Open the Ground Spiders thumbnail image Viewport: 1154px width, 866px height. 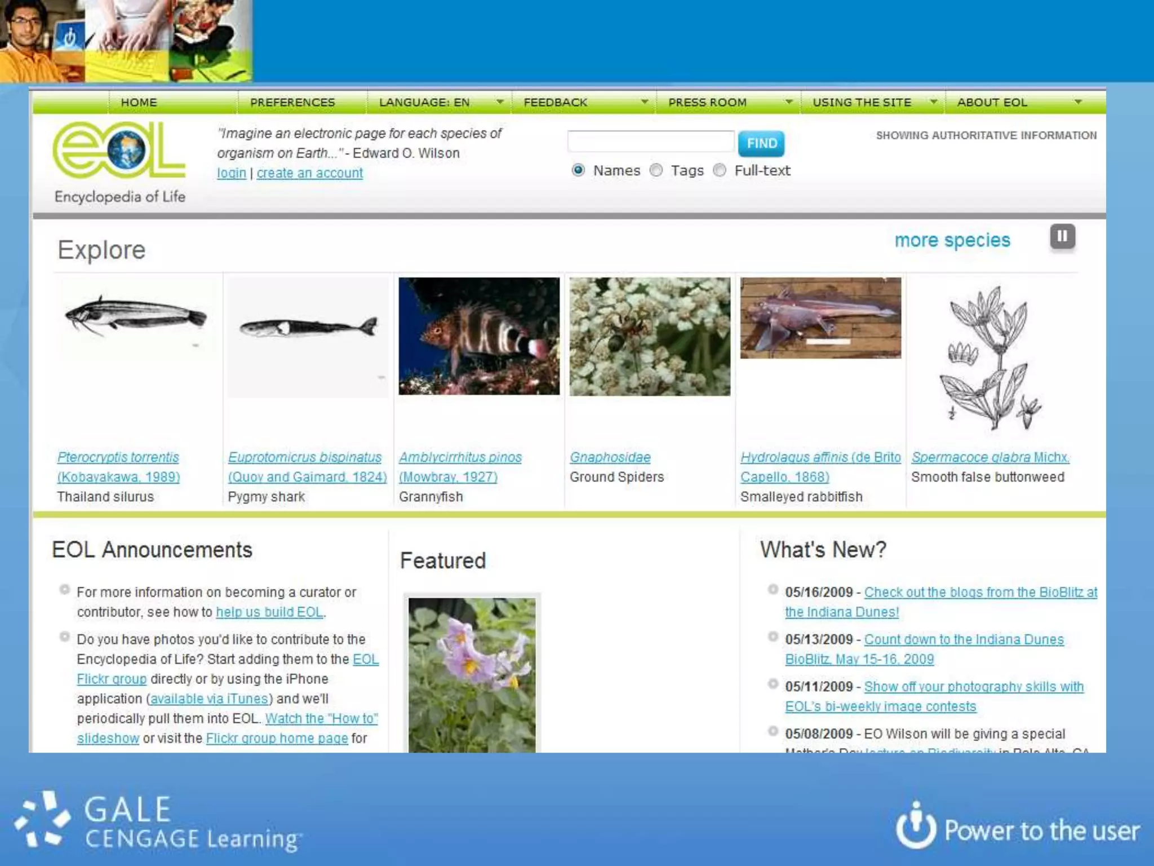tap(650, 337)
